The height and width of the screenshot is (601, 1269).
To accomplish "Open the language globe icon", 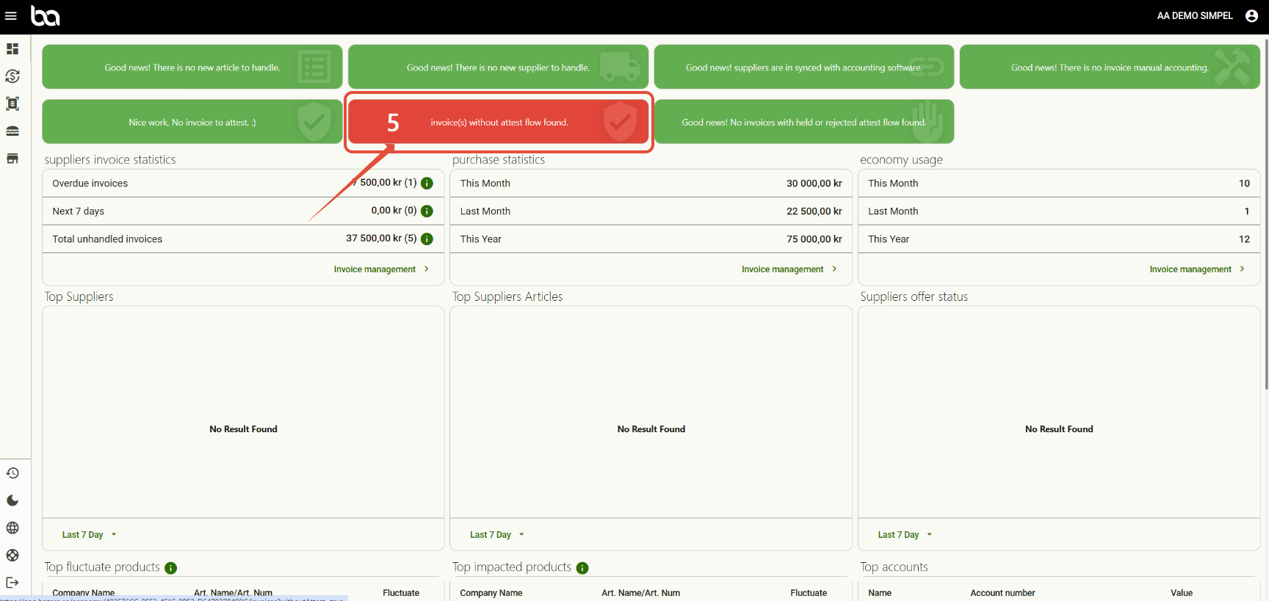I will click(12, 528).
